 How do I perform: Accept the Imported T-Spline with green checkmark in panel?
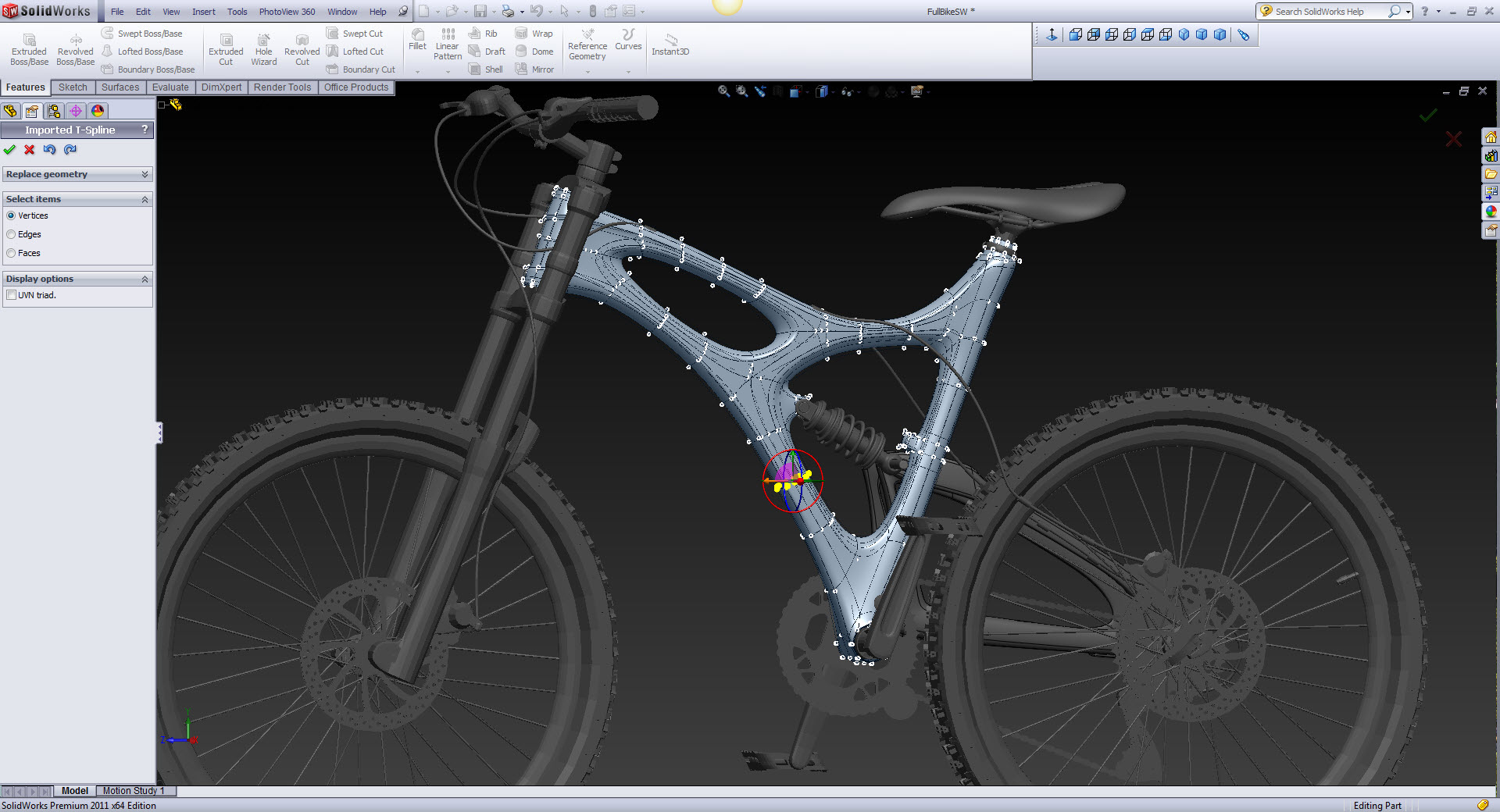[x=9, y=150]
